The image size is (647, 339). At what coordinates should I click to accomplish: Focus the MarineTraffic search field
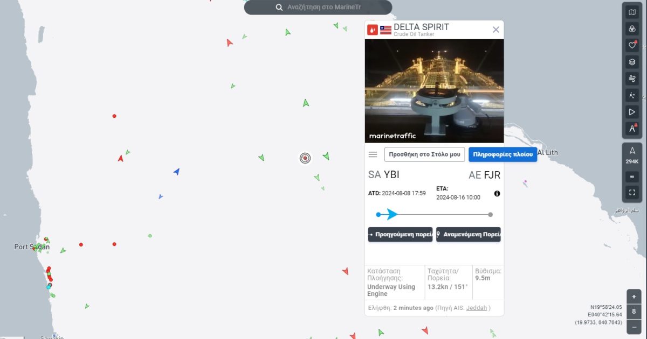pos(318,8)
